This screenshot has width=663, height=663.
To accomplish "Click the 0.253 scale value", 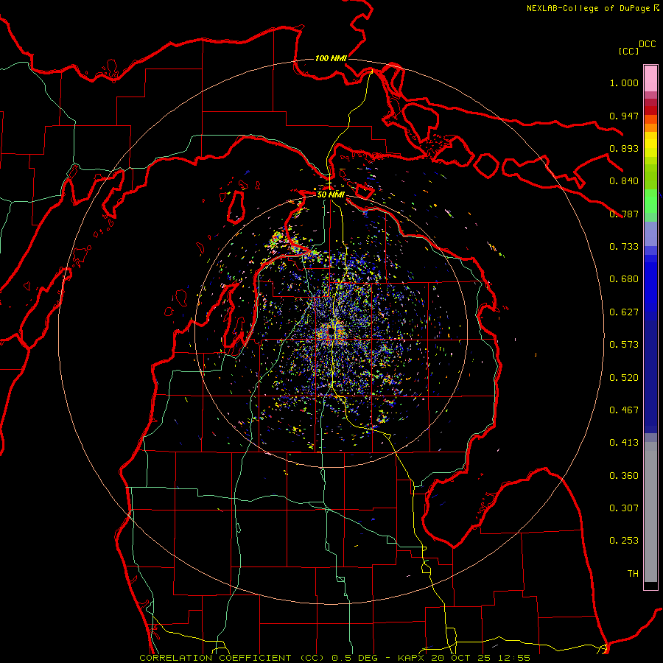I will click(624, 541).
